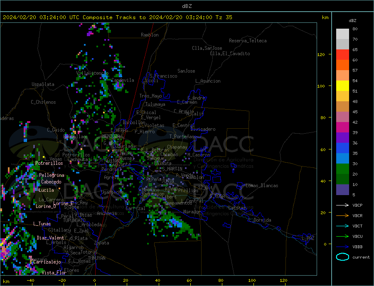Click the 'L_PAZ' map label
374x286 pixels.
(308, 238)
